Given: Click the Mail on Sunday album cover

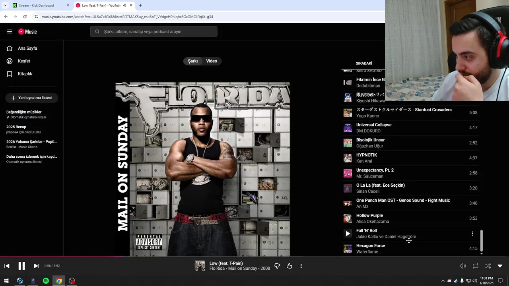Looking at the screenshot, I should (202, 170).
